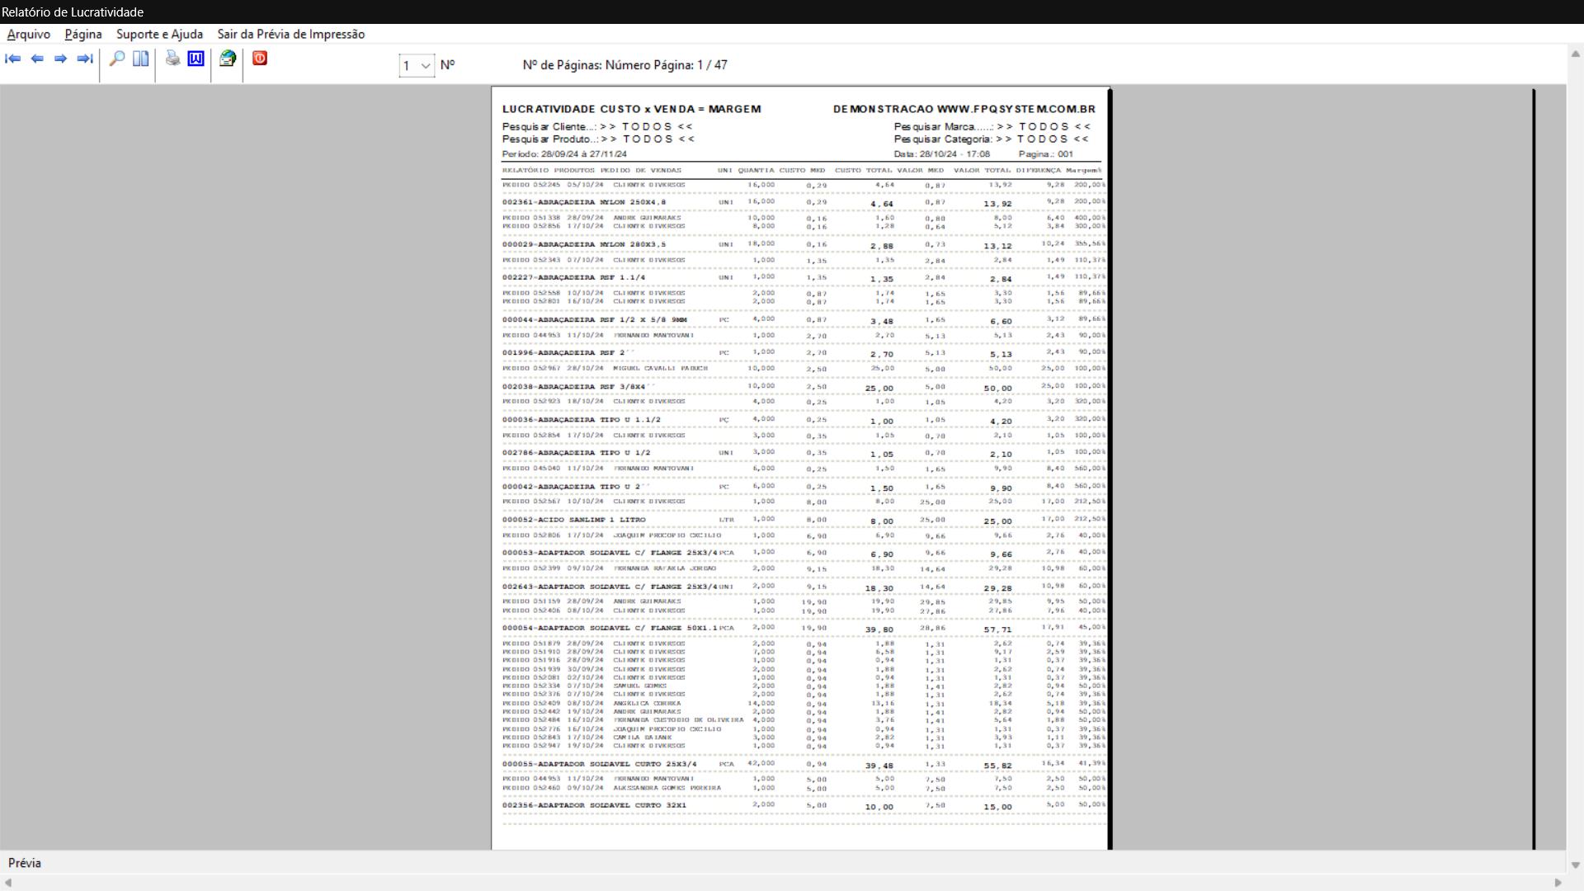Click the horizontal scrollbar right arrow

point(1558,883)
